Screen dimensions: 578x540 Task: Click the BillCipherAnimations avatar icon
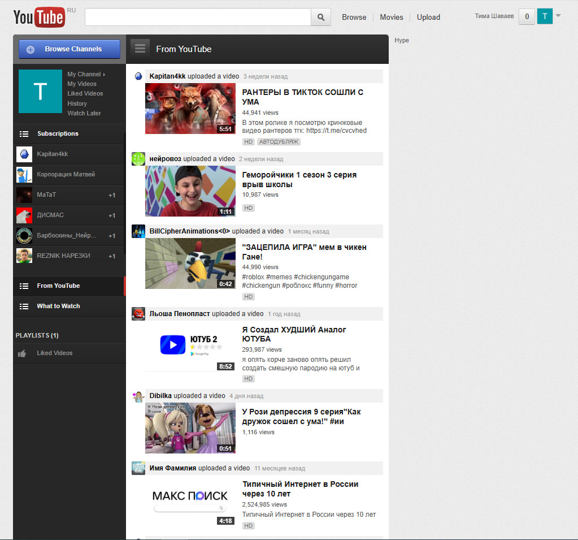138,231
